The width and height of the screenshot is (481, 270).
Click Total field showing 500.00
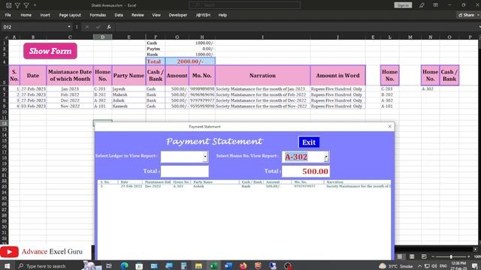306,171
